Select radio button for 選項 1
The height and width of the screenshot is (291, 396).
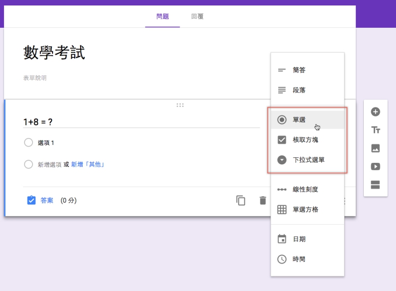pyautogui.click(x=28, y=143)
